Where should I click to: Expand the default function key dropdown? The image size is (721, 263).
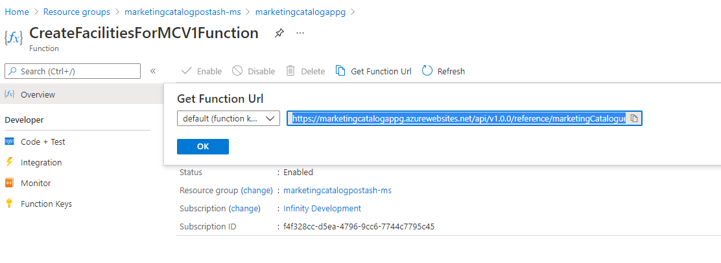click(x=228, y=118)
